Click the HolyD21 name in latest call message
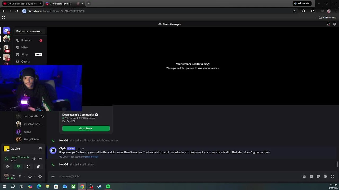This screenshot has width=339, height=190. 64,164
